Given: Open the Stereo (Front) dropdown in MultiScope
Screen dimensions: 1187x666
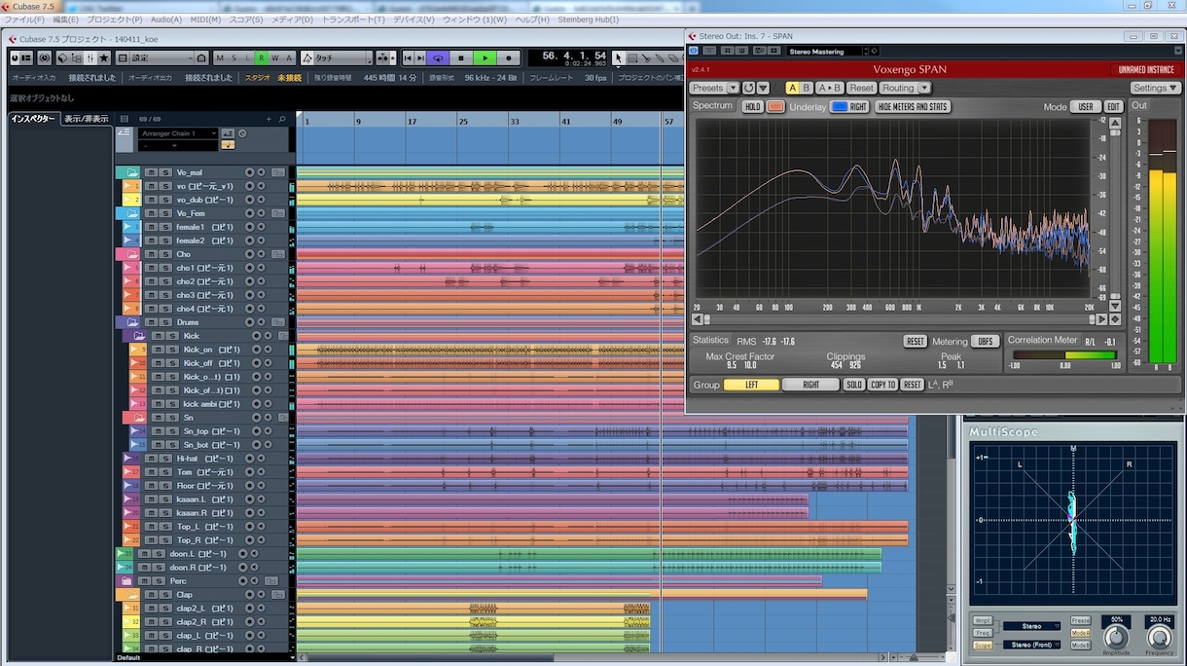Looking at the screenshot, I should pyautogui.click(x=1032, y=645).
